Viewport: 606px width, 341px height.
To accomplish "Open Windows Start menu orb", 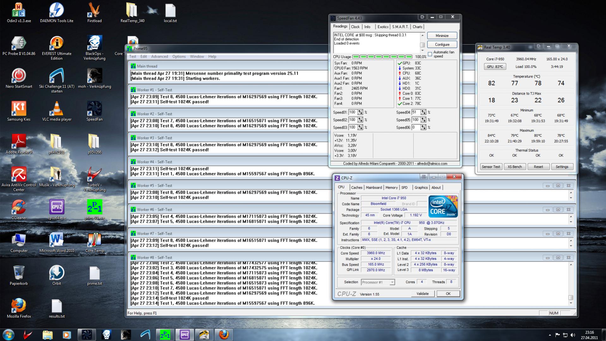I will (x=8, y=335).
